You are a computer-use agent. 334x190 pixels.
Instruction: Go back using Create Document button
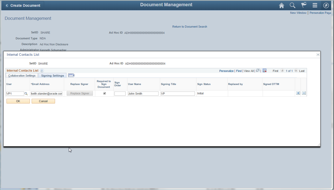23,5
